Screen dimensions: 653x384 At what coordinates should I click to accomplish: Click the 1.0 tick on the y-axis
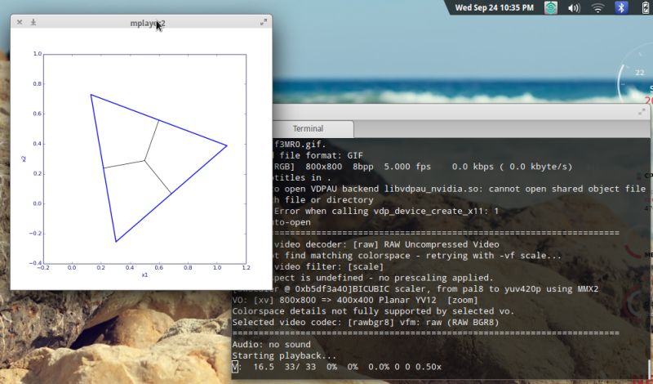[x=37, y=54]
